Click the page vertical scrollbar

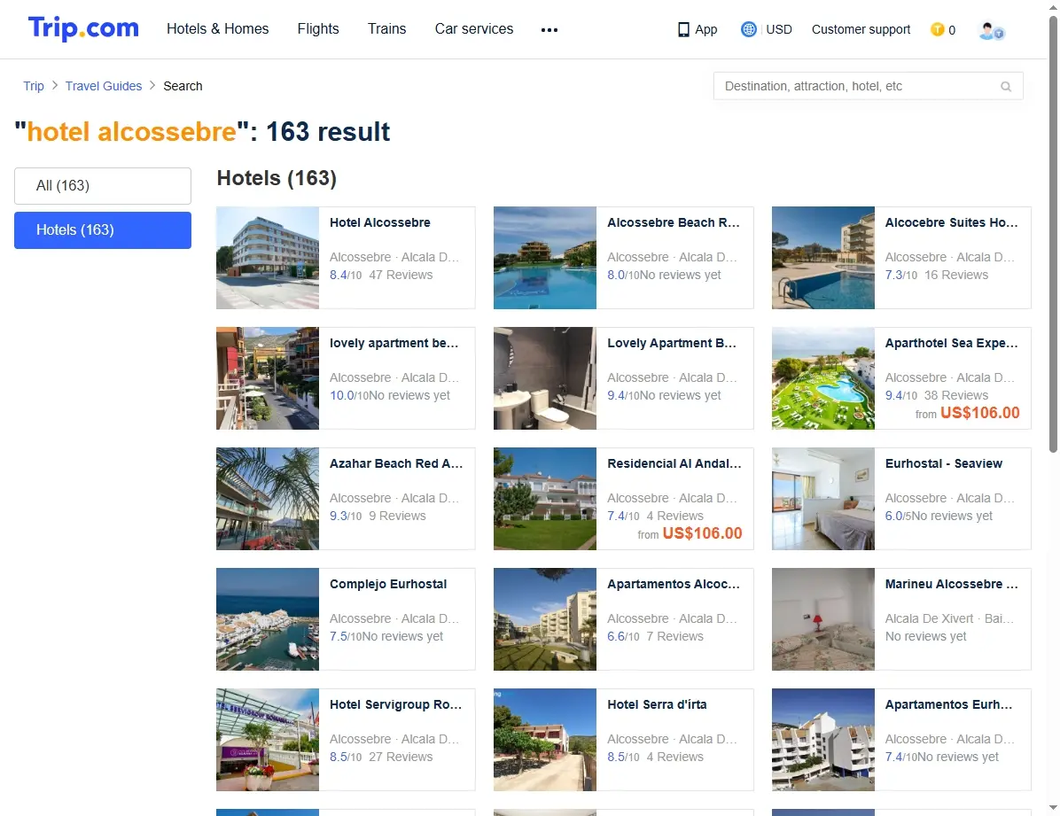point(1053,233)
